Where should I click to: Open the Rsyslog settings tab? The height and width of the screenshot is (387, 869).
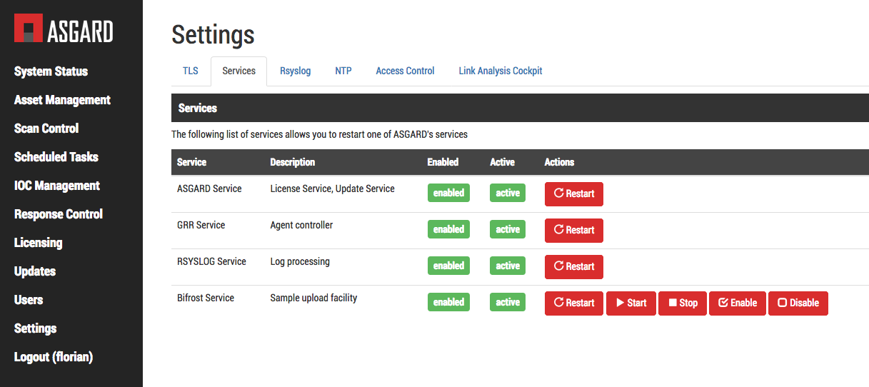295,71
